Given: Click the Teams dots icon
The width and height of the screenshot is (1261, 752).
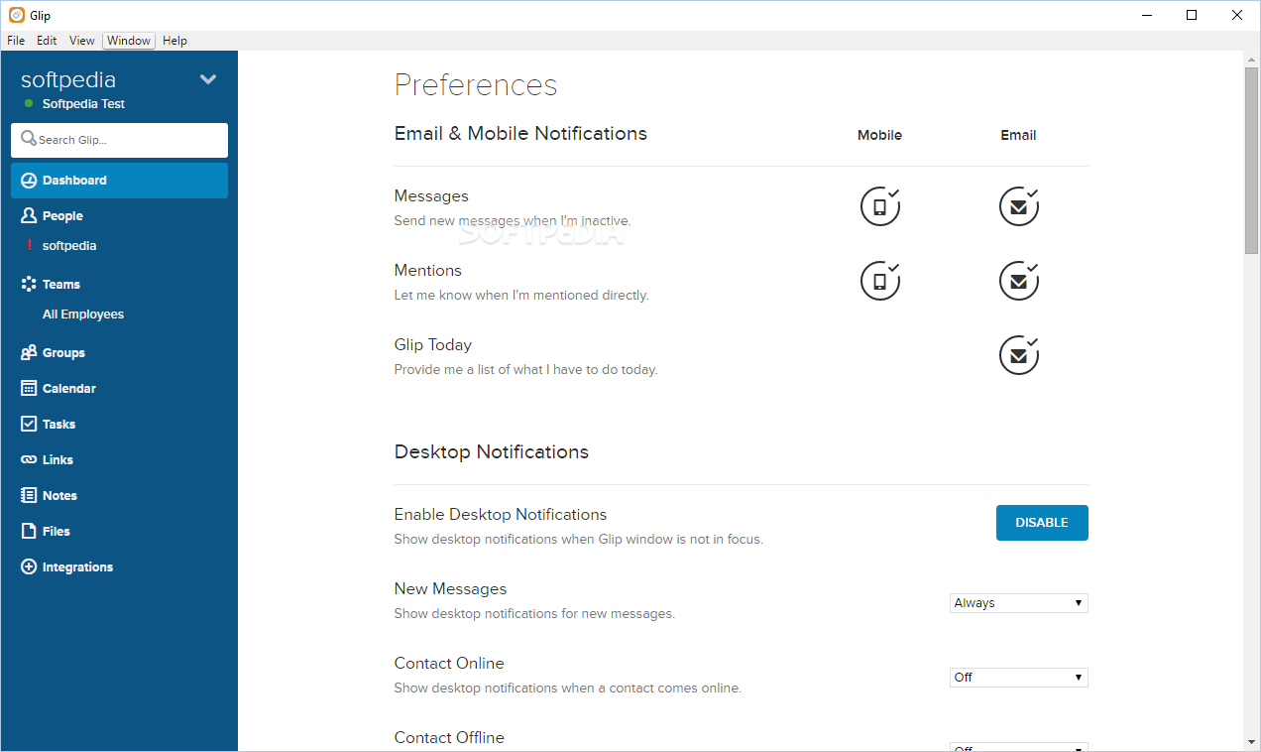Looking at the screenshot, I should (29, 284).
